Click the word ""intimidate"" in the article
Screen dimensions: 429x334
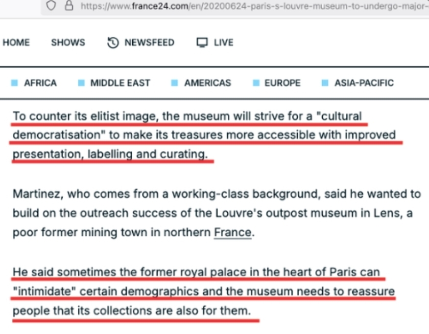45,291
